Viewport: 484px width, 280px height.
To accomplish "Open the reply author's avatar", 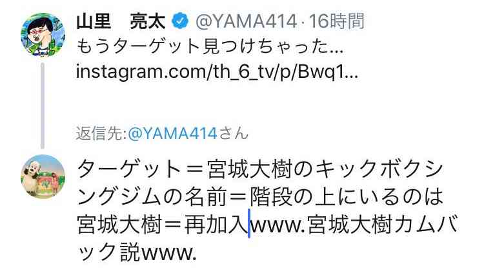I will (43, 176).
